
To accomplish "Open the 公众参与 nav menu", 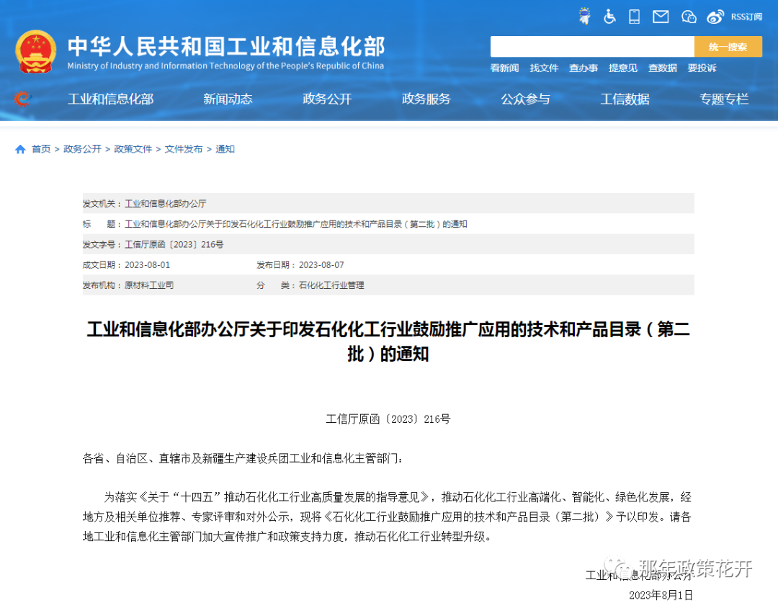I will (525, 99).
